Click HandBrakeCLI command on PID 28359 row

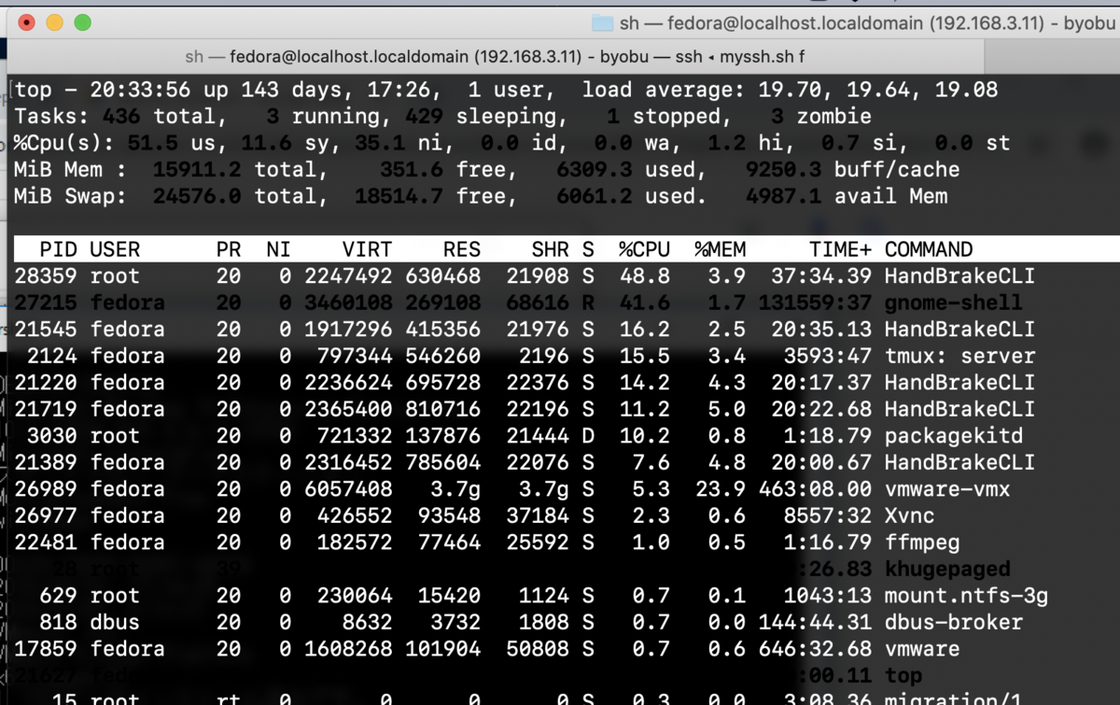(960, 276)
